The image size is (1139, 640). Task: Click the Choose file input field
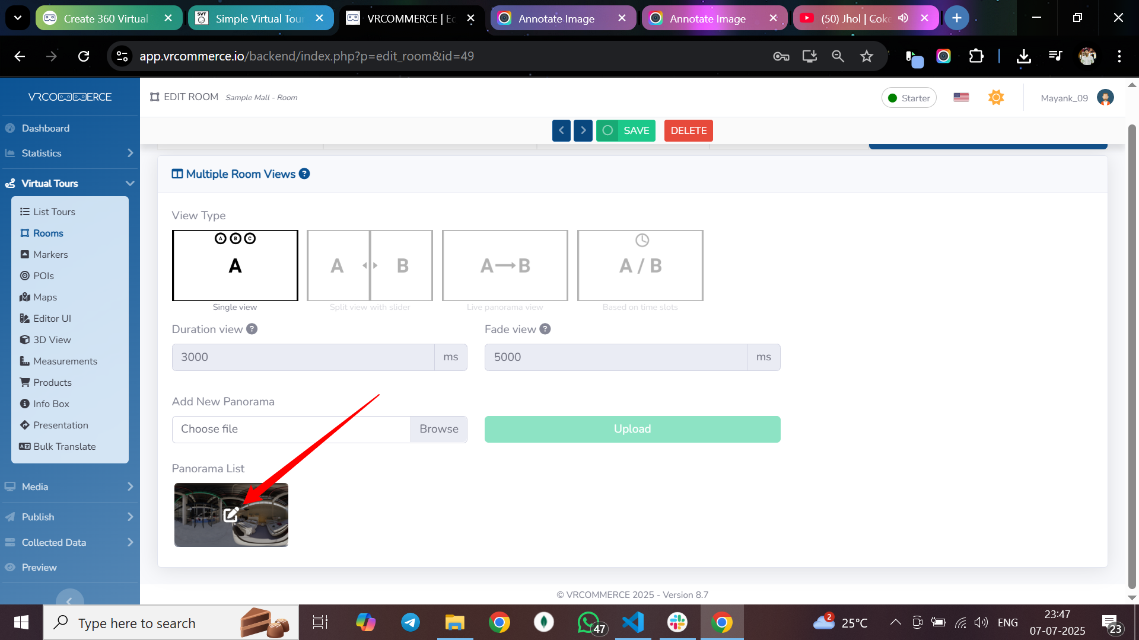click(291, 429)
